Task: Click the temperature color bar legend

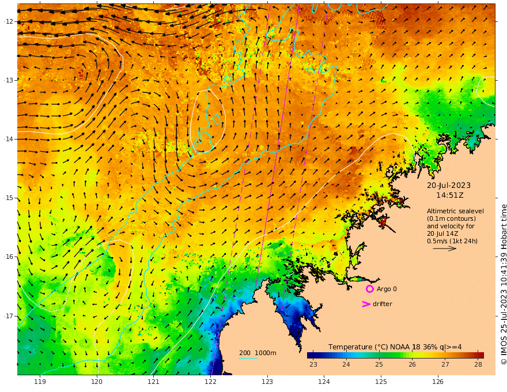Action: pos(395,355)
